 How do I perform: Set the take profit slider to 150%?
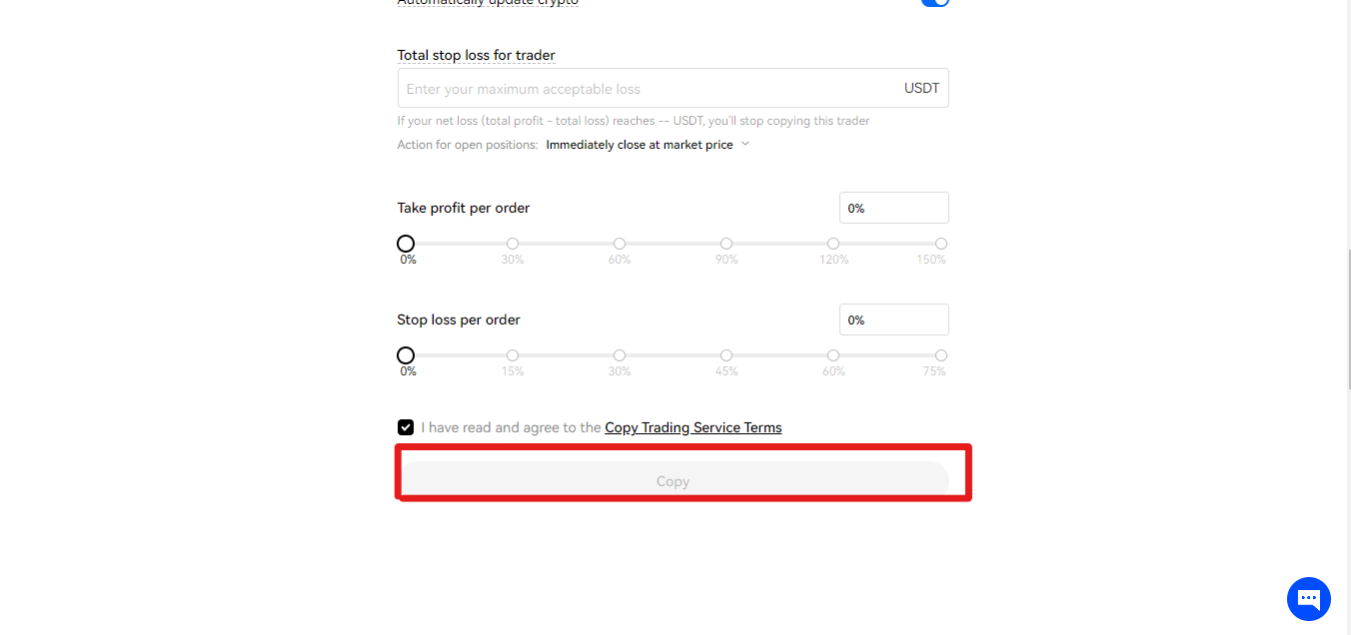coord(940,244)
